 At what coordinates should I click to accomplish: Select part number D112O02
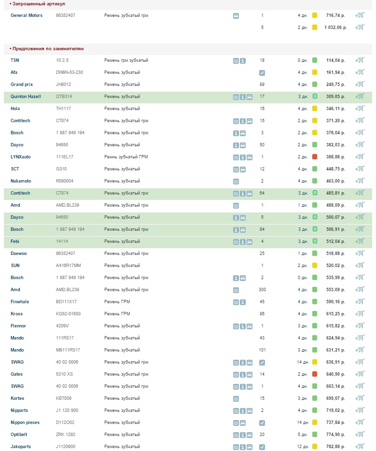click(65, 423)
